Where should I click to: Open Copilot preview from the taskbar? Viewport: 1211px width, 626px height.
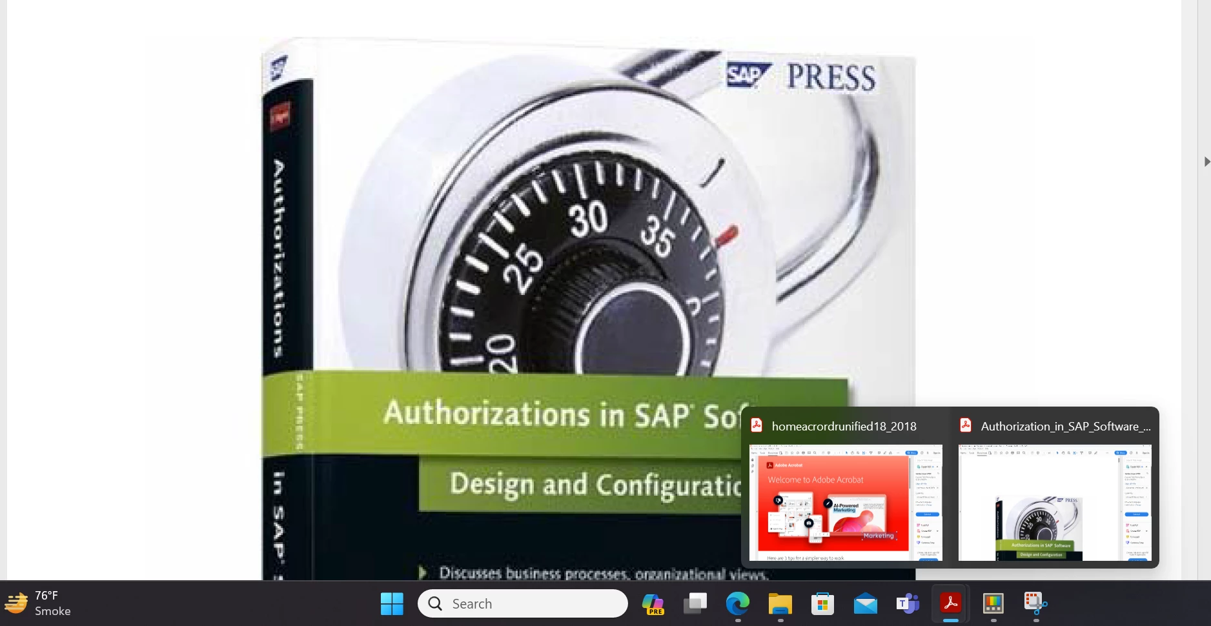(653, 604)
